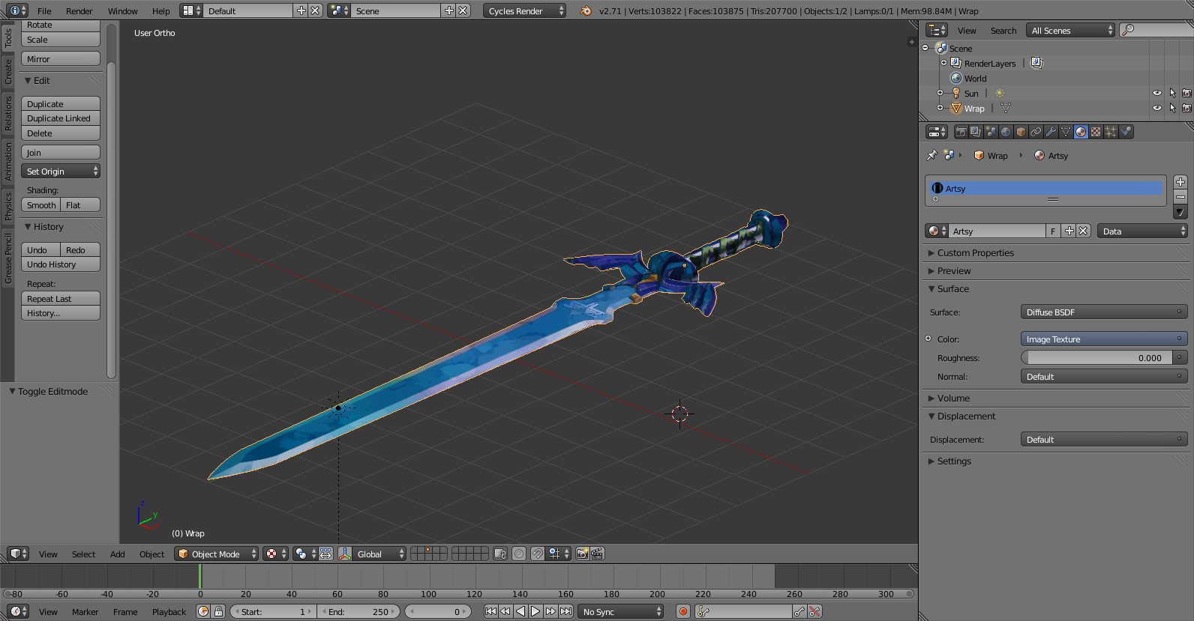Click the 3D manipulator axis icon
Viewport: 1194px width, 621px height.
pos(345,554)
